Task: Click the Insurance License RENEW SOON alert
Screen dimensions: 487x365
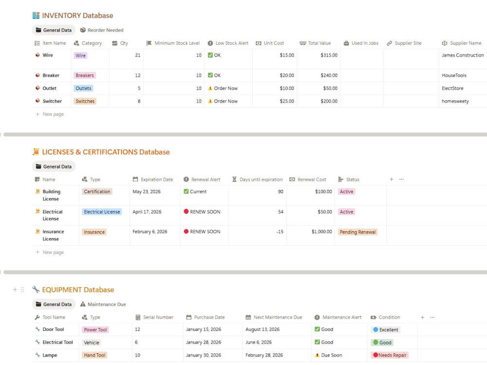Action: [202, 232]
